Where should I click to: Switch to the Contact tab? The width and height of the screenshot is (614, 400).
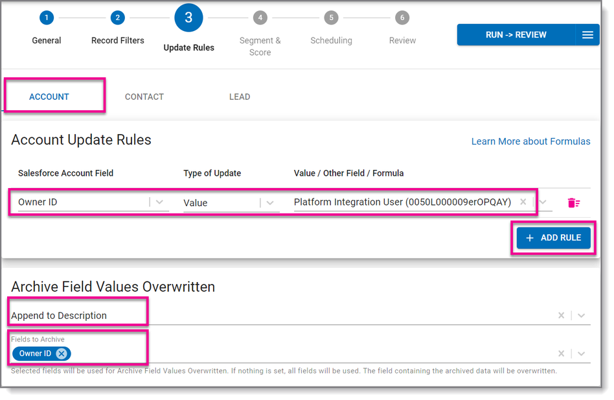(x=144, y=97)
